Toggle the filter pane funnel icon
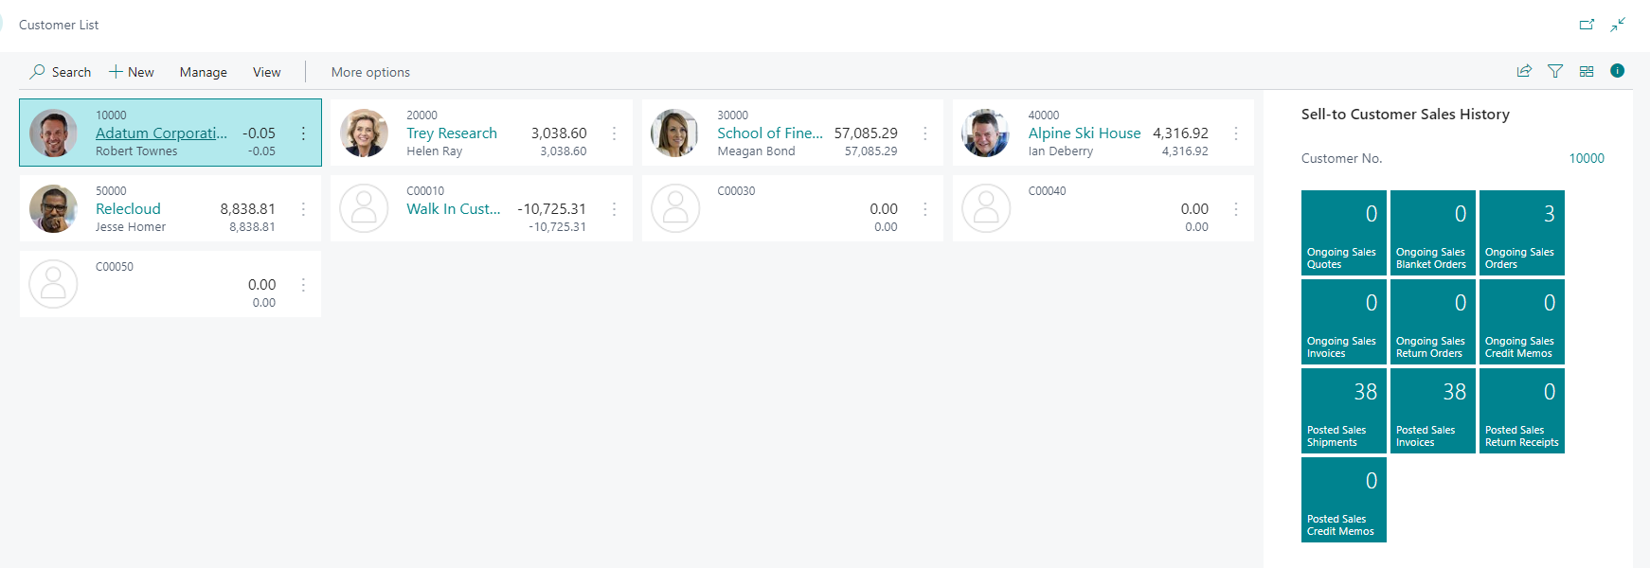1650x568 pixels. click(x=1555, y=71)
